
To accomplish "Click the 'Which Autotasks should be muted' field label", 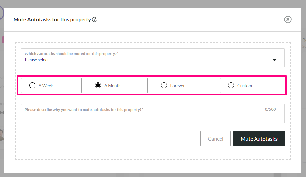I will (71, 54).
